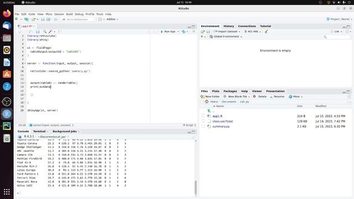Open the Addins dropdown

[112, 19]
